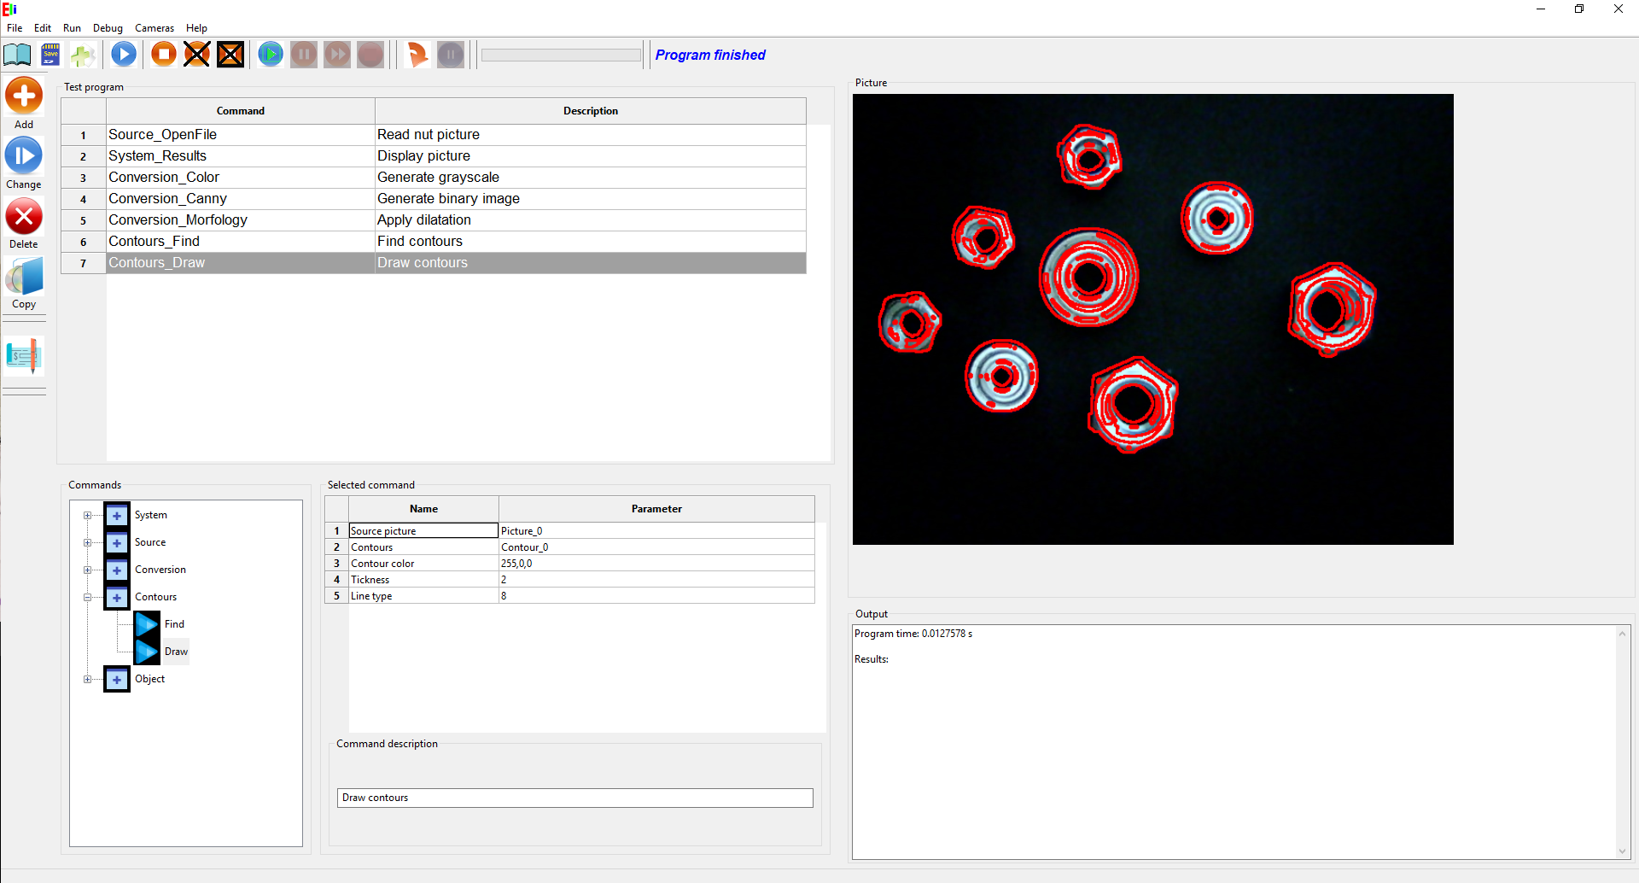
Task: Click the orange curved arrow toolbar icon
Action: pyautogui.click(x=417, y=55)
